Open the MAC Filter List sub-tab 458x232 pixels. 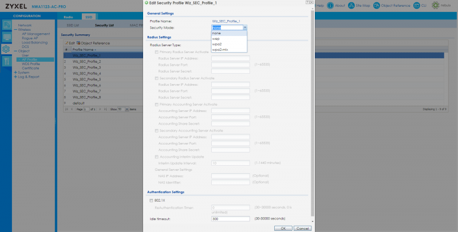pyautogui.click(x=136, y=25)
